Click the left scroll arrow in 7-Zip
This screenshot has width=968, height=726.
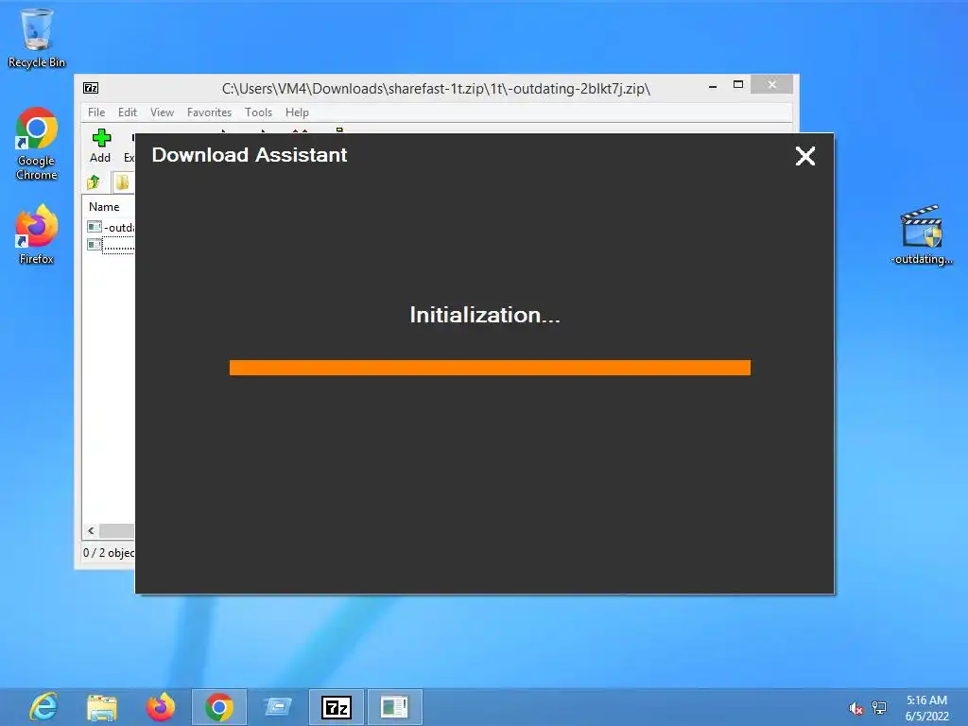91,531
